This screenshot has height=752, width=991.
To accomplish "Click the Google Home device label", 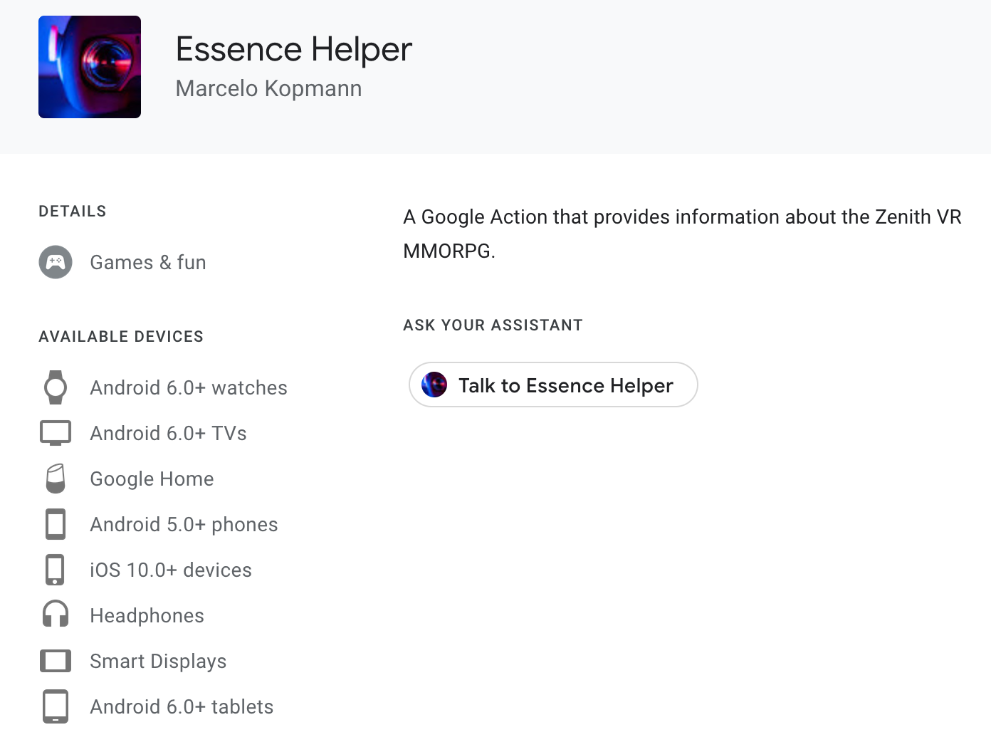I will [152, 479].
